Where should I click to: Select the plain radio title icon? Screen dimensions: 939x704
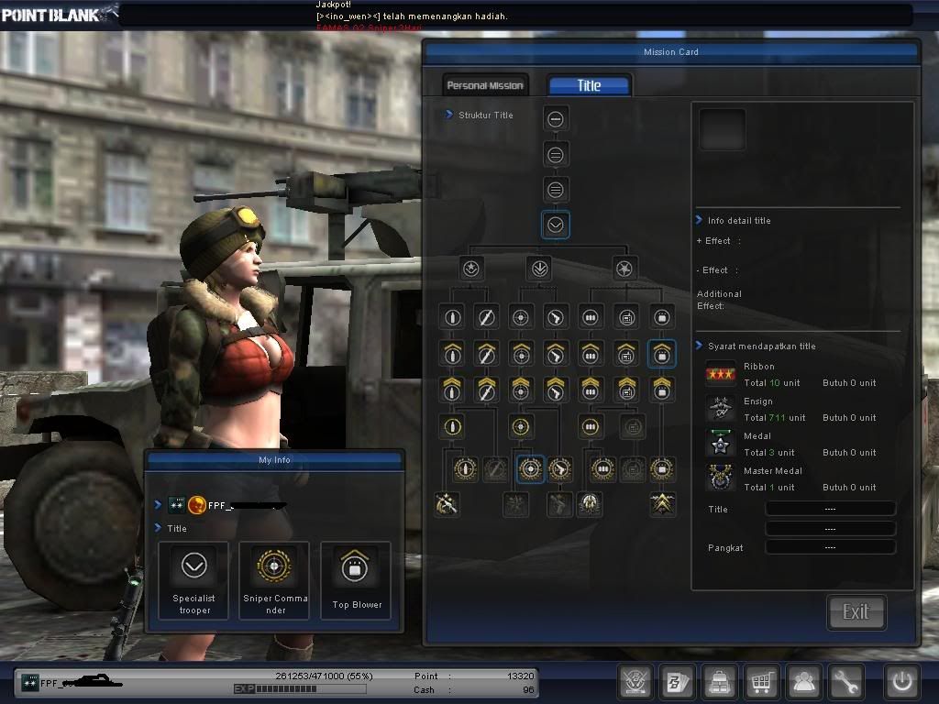coord(627,317)
